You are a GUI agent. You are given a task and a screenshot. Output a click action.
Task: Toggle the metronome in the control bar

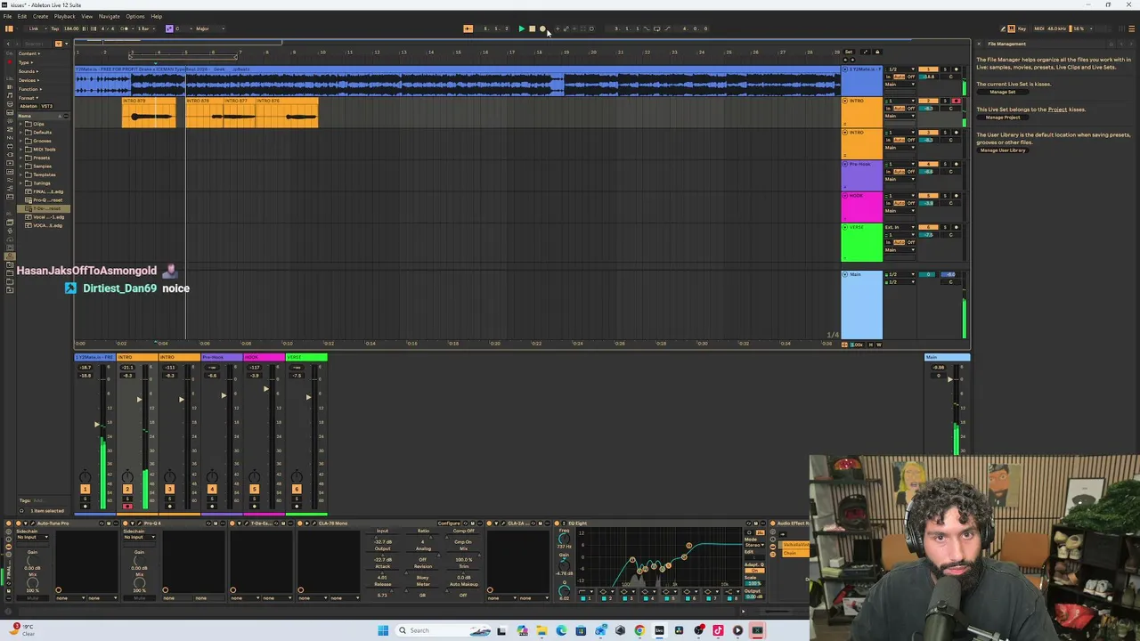[x=126, y=28]
